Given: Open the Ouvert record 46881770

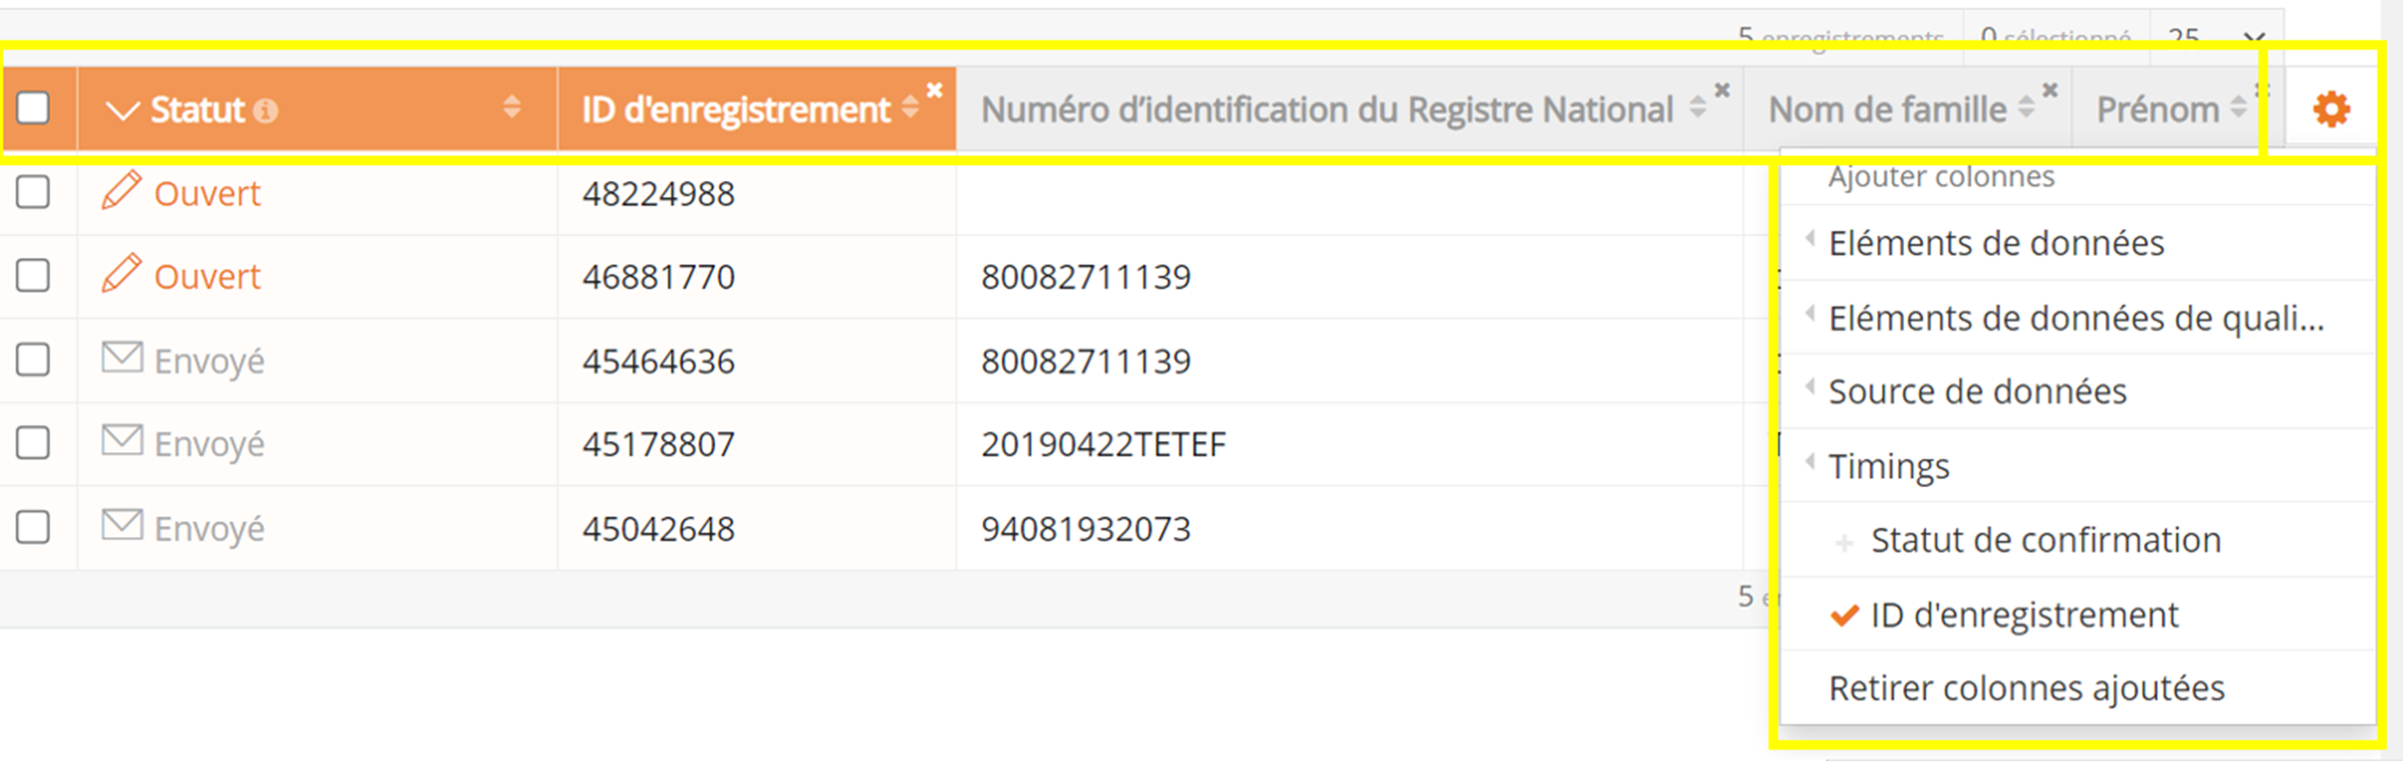Looking at the screenshot, I should pos(207,276).
